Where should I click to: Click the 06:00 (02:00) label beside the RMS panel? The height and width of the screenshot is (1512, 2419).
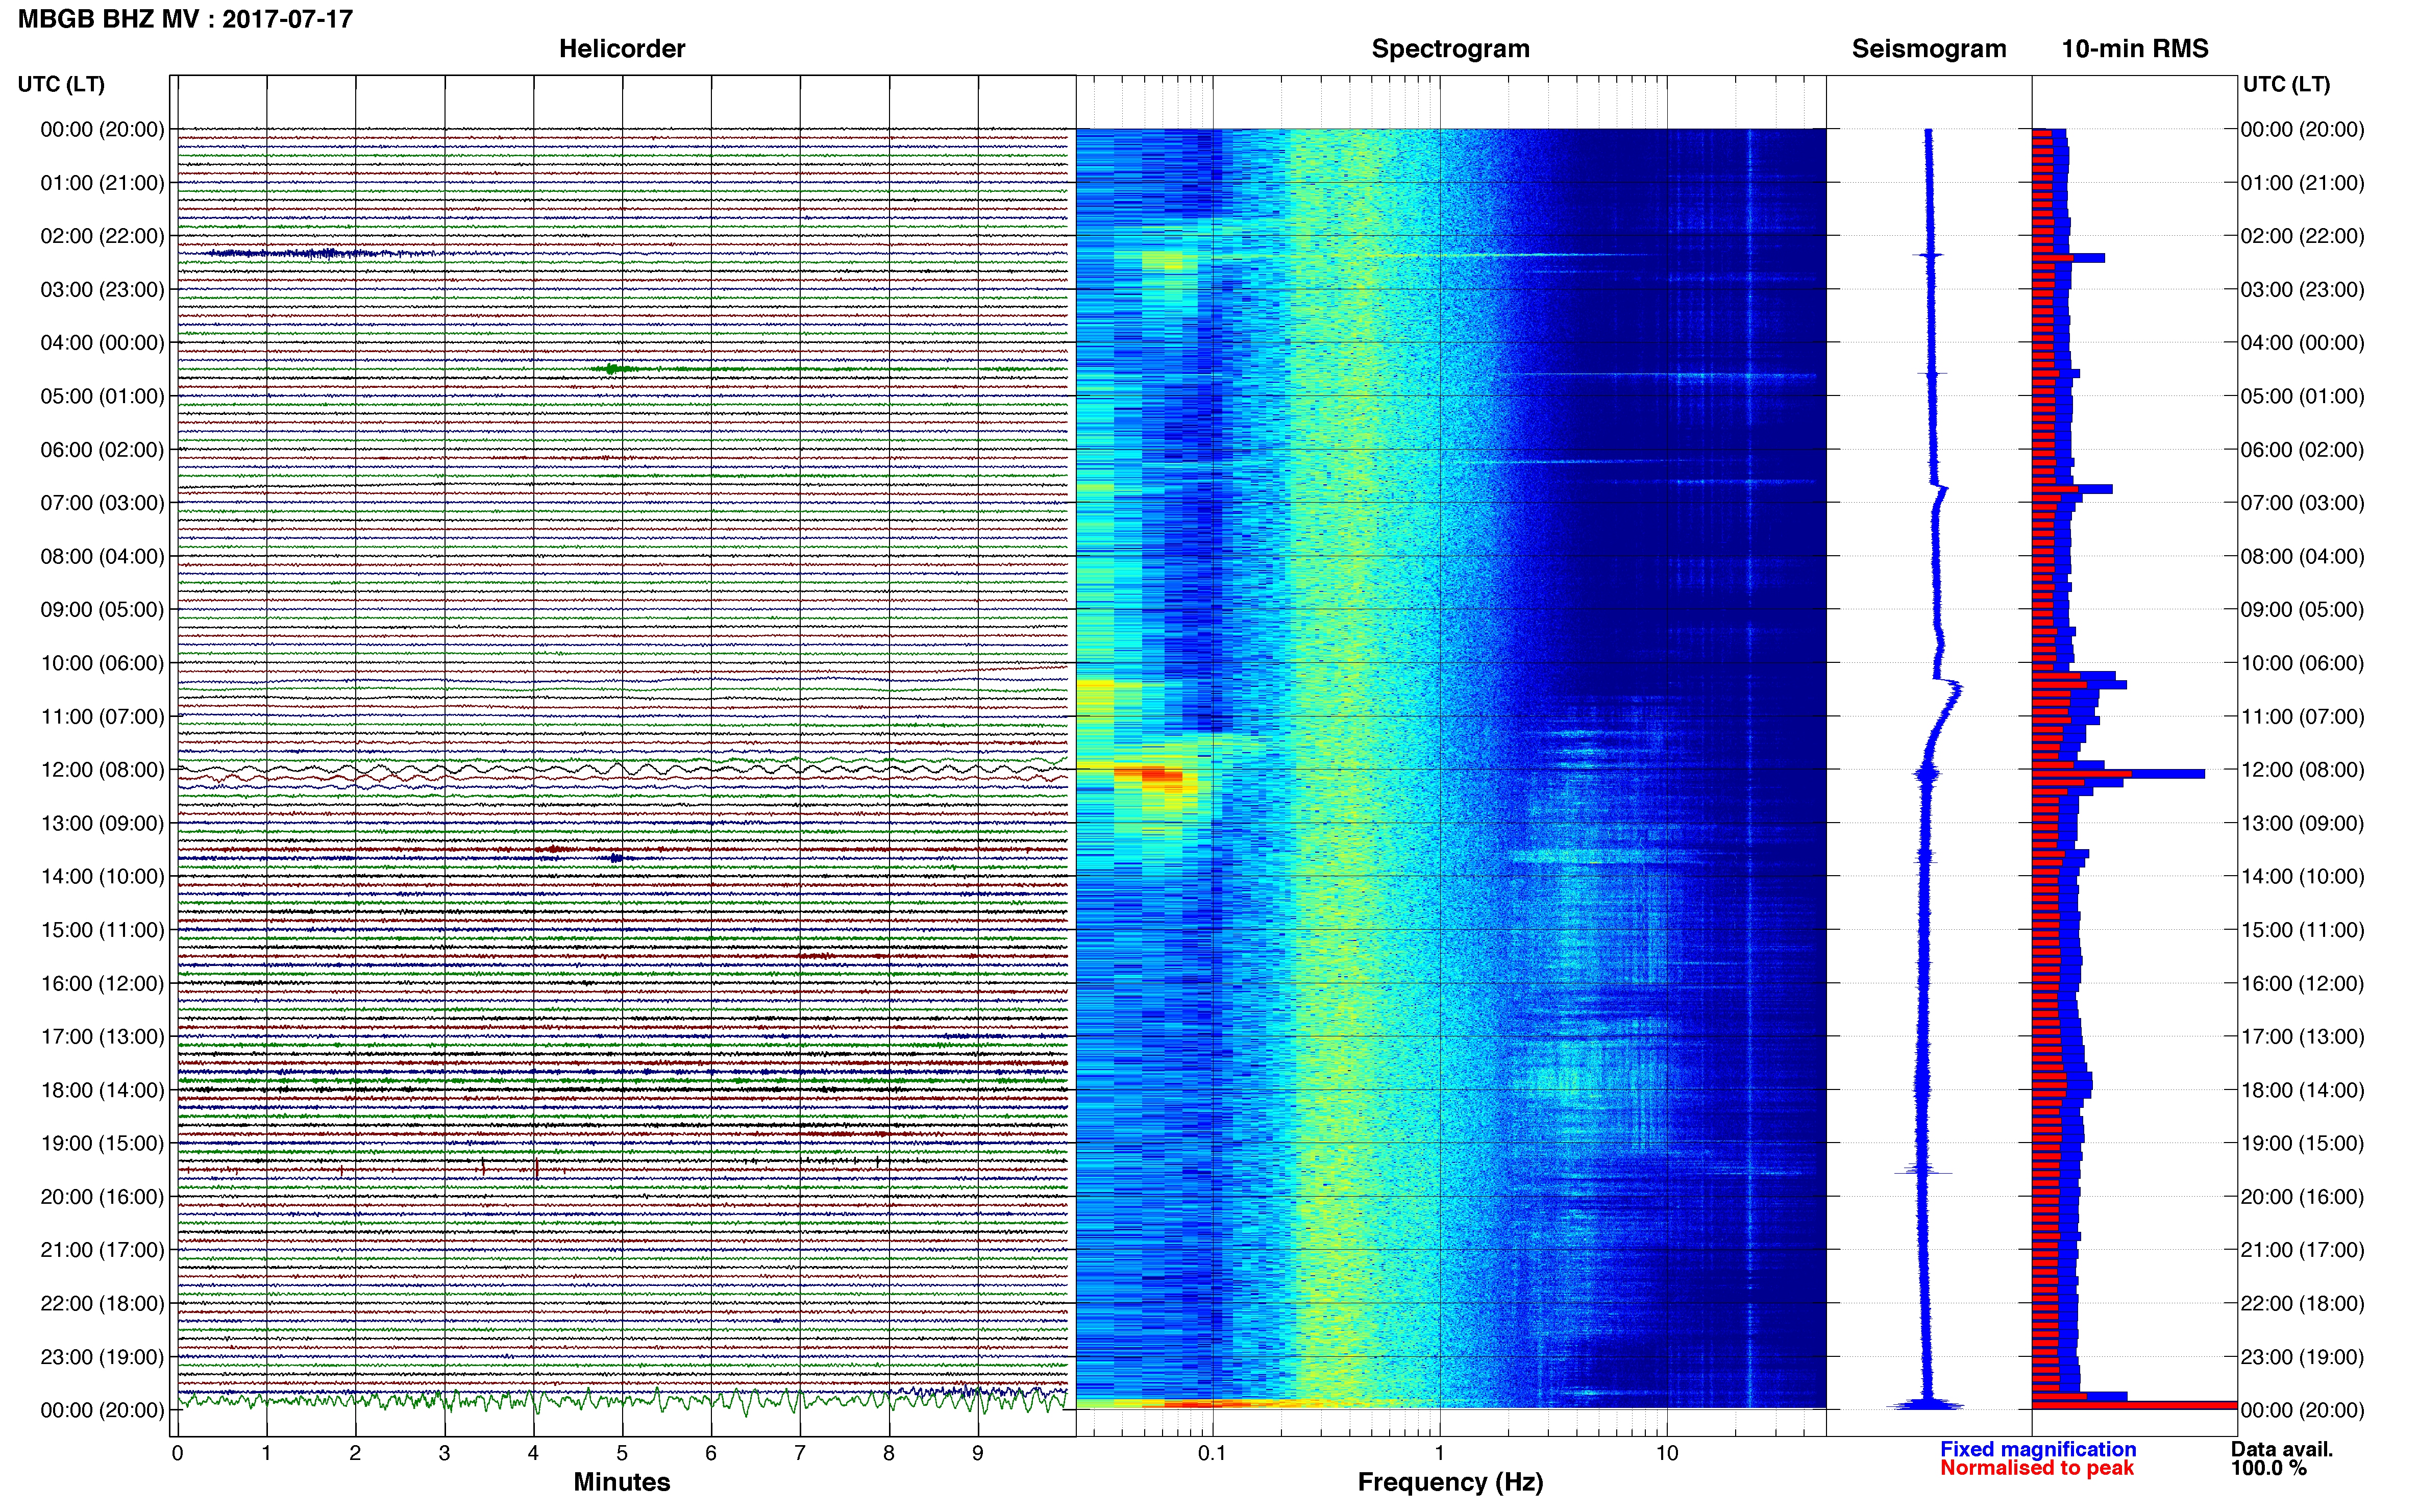click(2302, 450)
